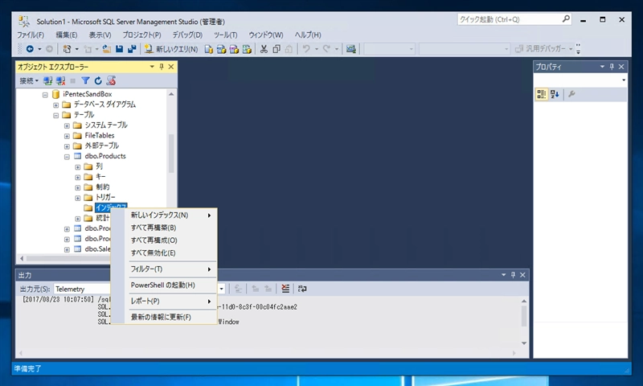Click the refresh icon in Object Explorer

coord(98,80)
